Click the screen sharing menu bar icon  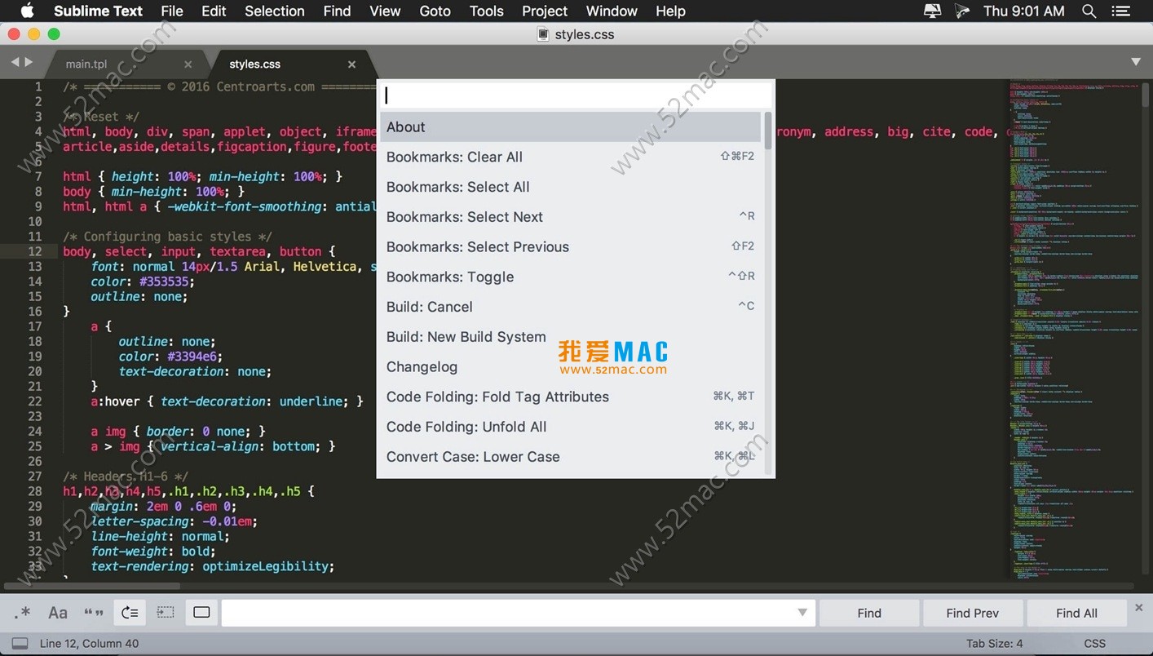pos(932,11)
